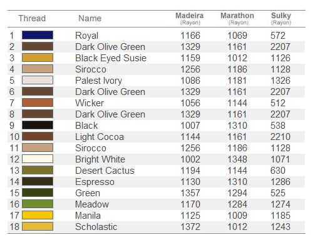
Task: Click Madeira code 1357 for Green
Action: [x=190, y=193]
